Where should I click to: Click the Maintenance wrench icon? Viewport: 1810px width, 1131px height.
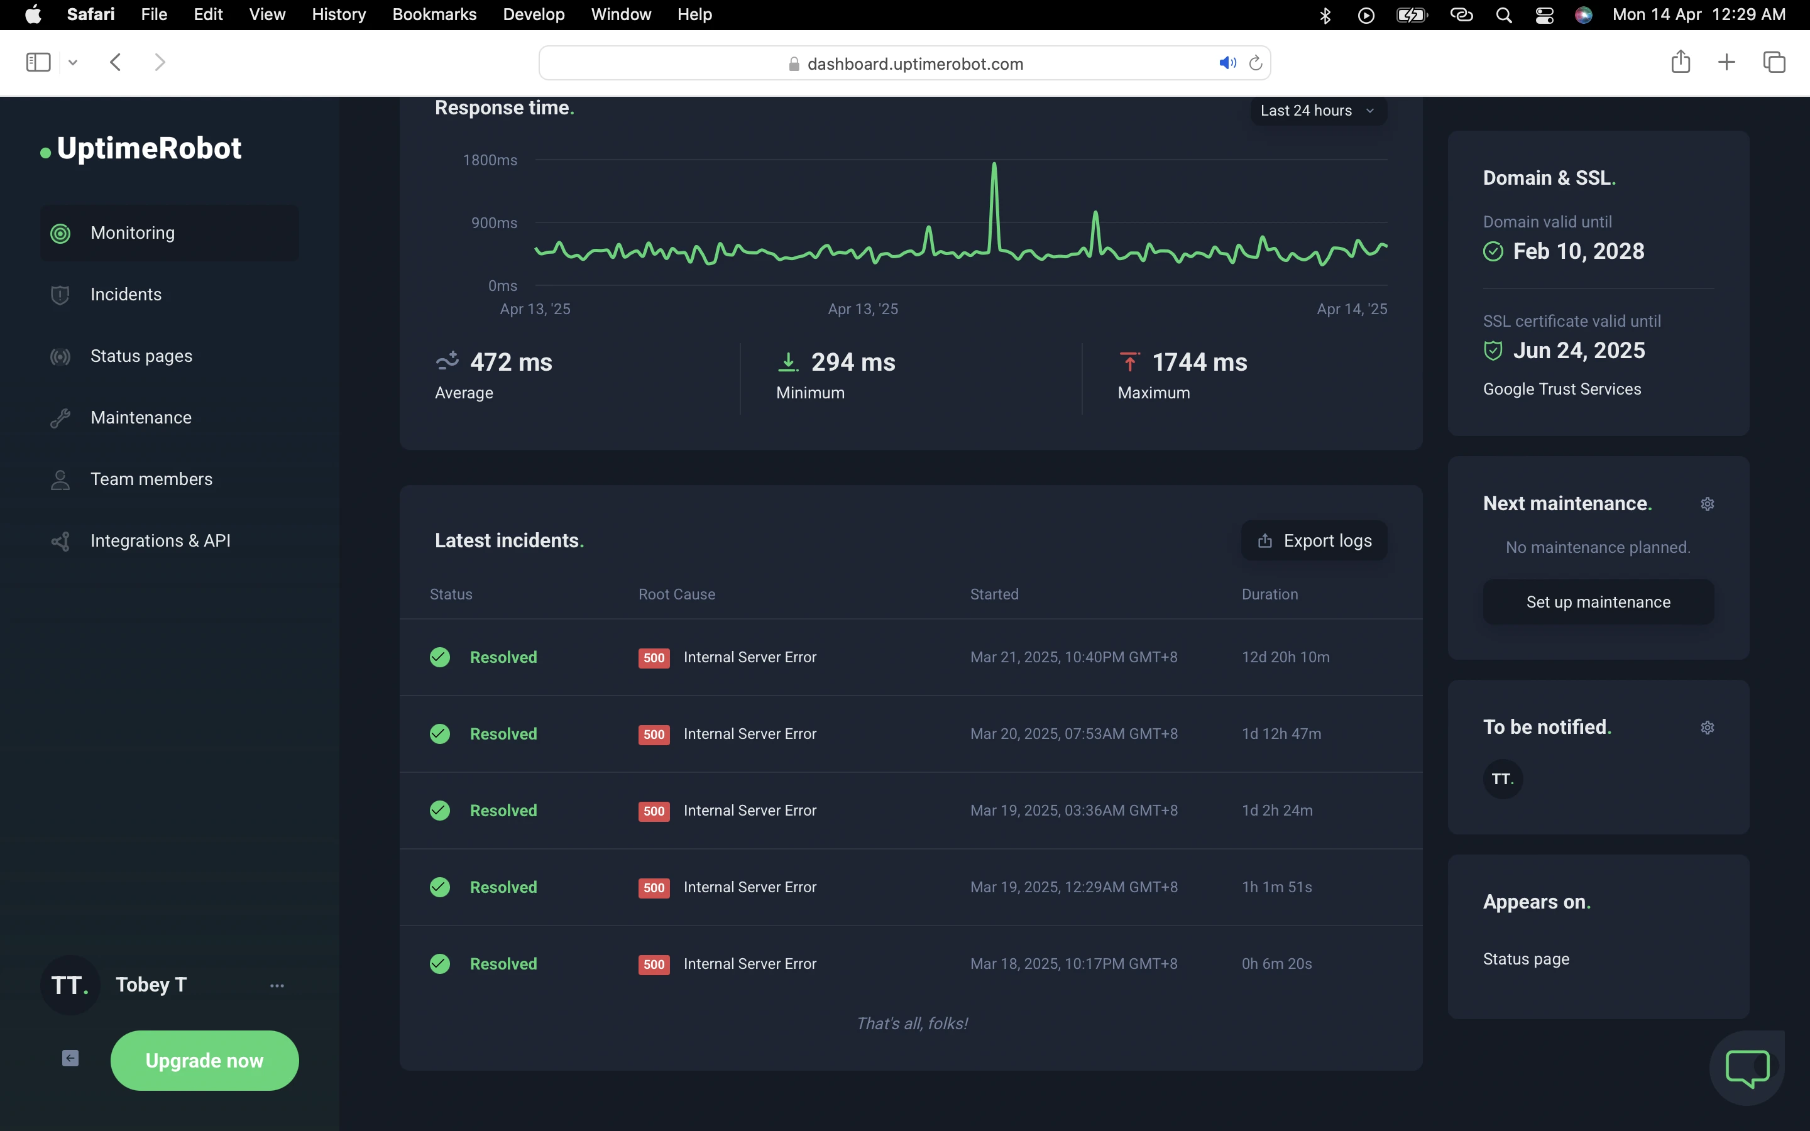(60, 418)
